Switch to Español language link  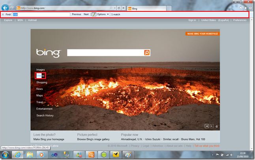click(x=223, y=20)
